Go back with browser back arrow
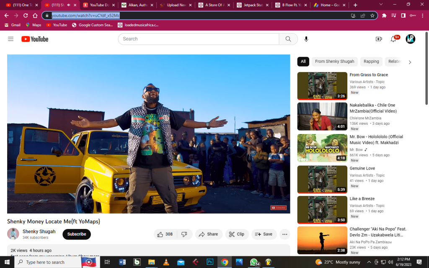 tap(7, 15)
